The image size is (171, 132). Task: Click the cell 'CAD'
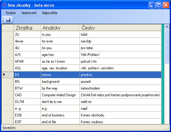coord(27,95)
